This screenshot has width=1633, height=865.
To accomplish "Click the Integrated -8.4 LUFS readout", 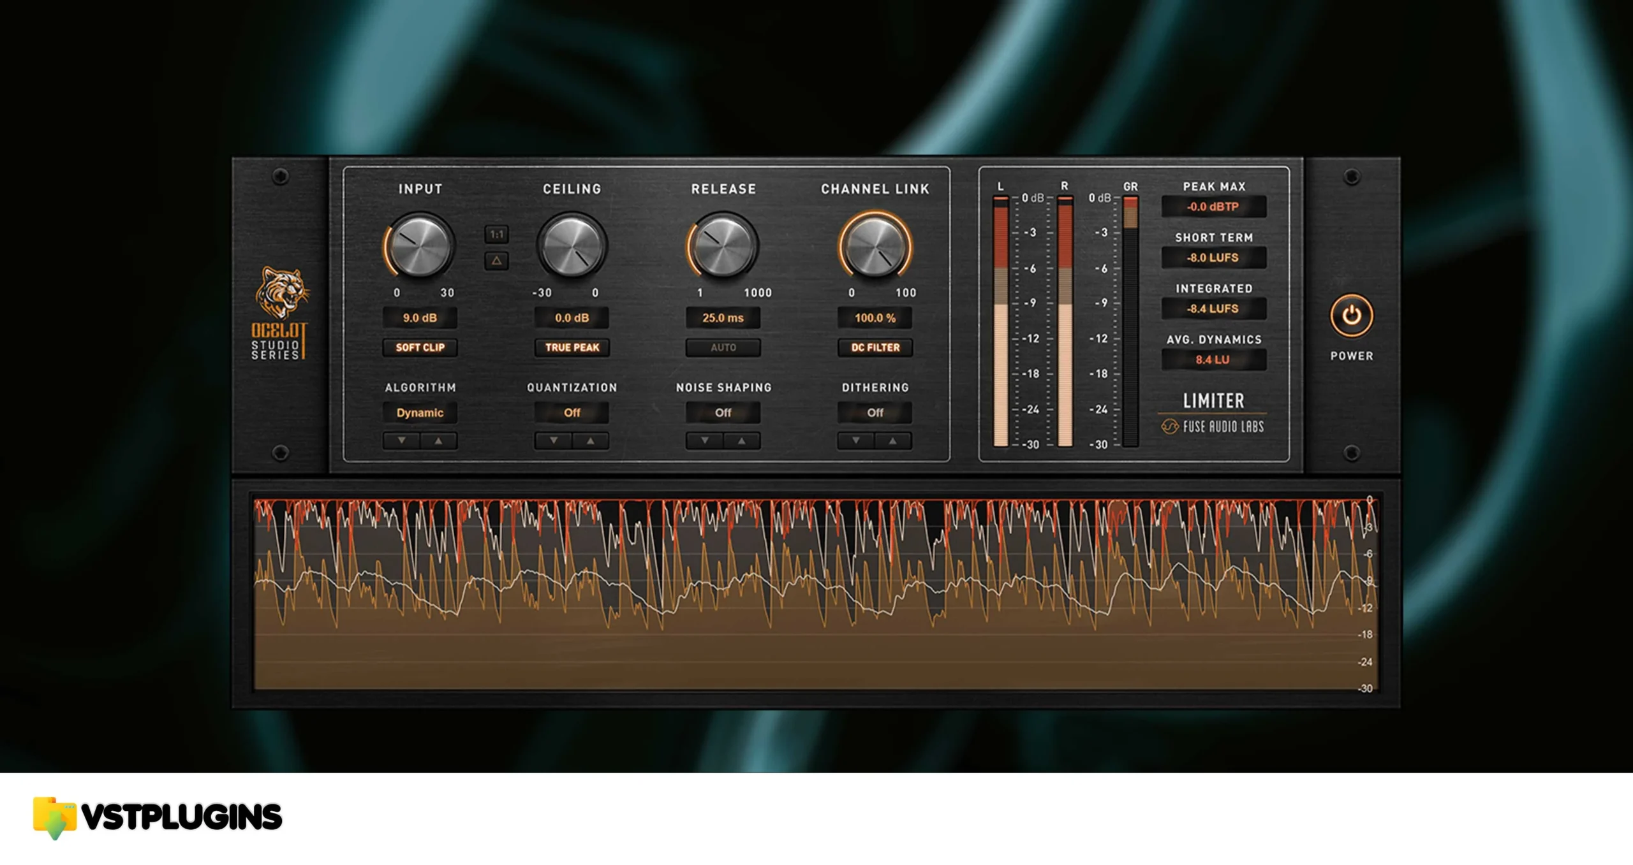I will [x=1213, y=309].
